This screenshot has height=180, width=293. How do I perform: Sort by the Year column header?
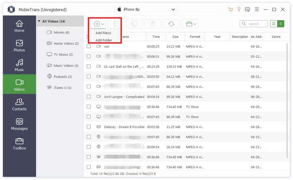(217, 36)
